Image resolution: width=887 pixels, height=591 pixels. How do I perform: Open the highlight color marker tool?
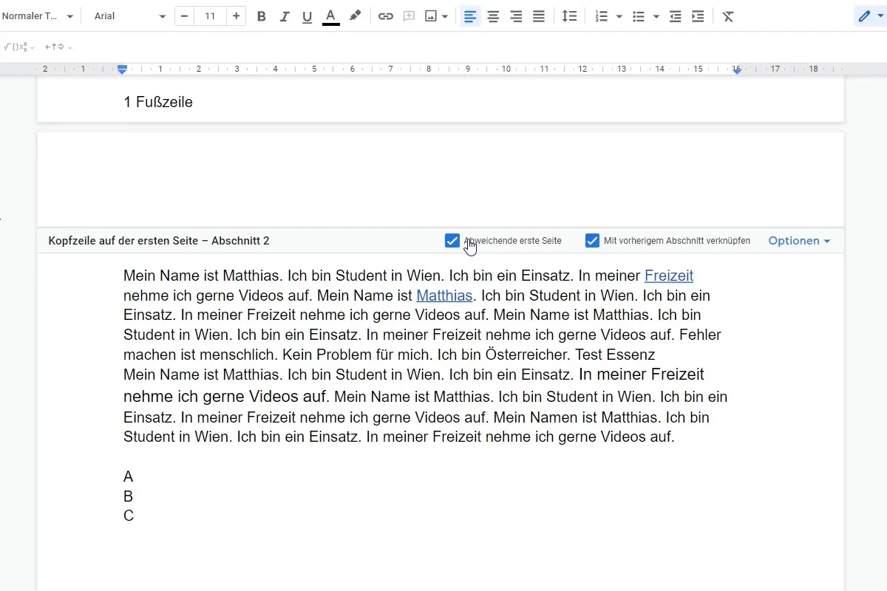(x=355, y=16)
